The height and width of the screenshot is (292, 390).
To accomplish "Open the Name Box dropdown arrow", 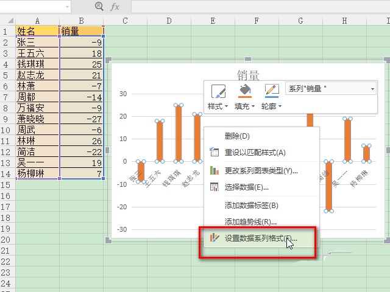I will 66,6.
